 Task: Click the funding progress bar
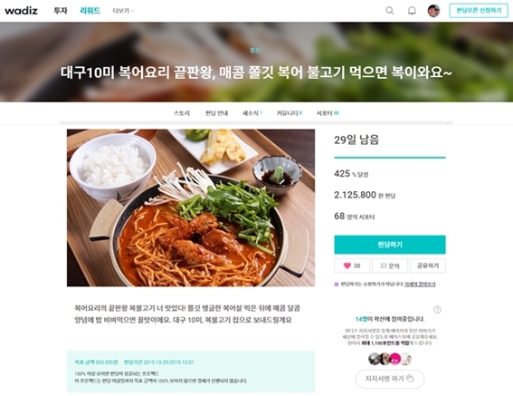(x=390, y=158)
